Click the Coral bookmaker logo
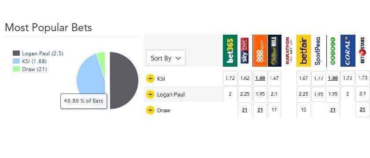The width and height of the screenshot is (370, 158). pyautogui.click(x=348, y=50)
